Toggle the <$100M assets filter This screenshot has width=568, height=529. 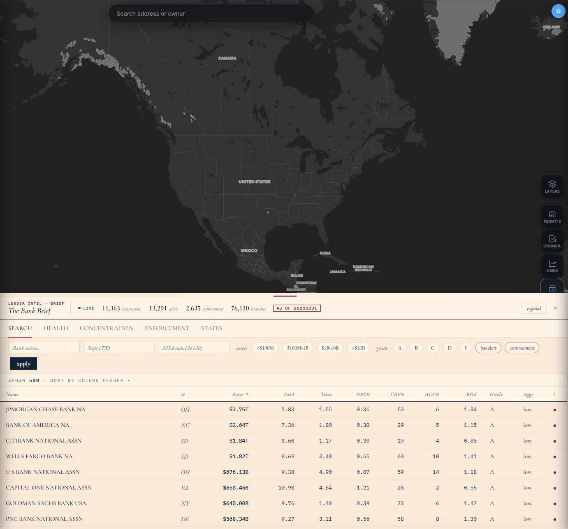(265, 348)
